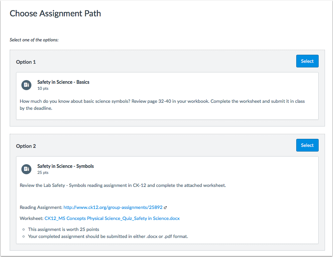333x257 pixels.
Task: Click the assignment icon beside Safety in Science - Basics
Action: click(26, 85)
